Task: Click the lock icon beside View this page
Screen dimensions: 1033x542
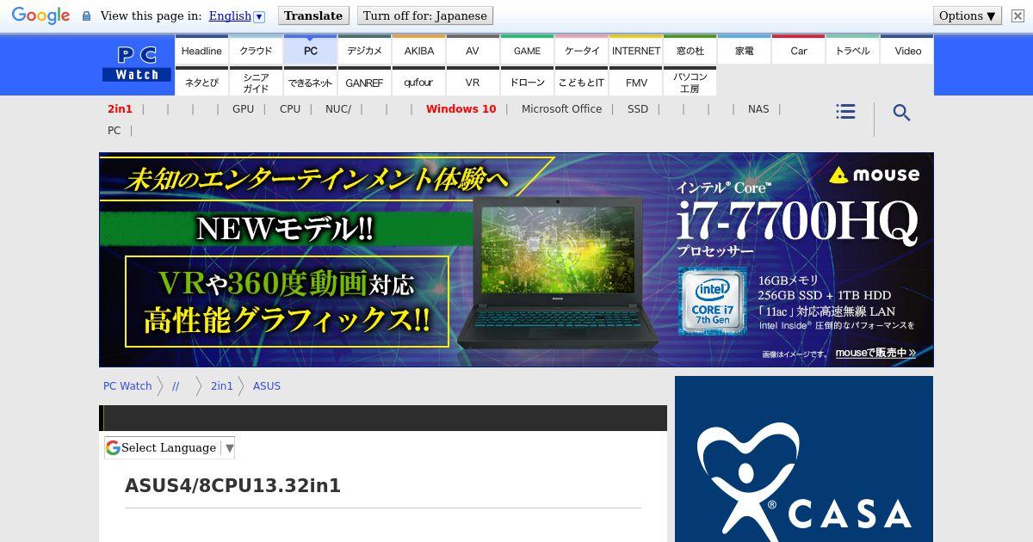Action: (x=86, y=16)
